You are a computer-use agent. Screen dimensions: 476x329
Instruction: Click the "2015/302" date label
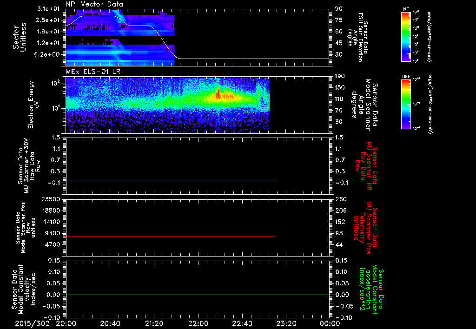coord(32,323)
